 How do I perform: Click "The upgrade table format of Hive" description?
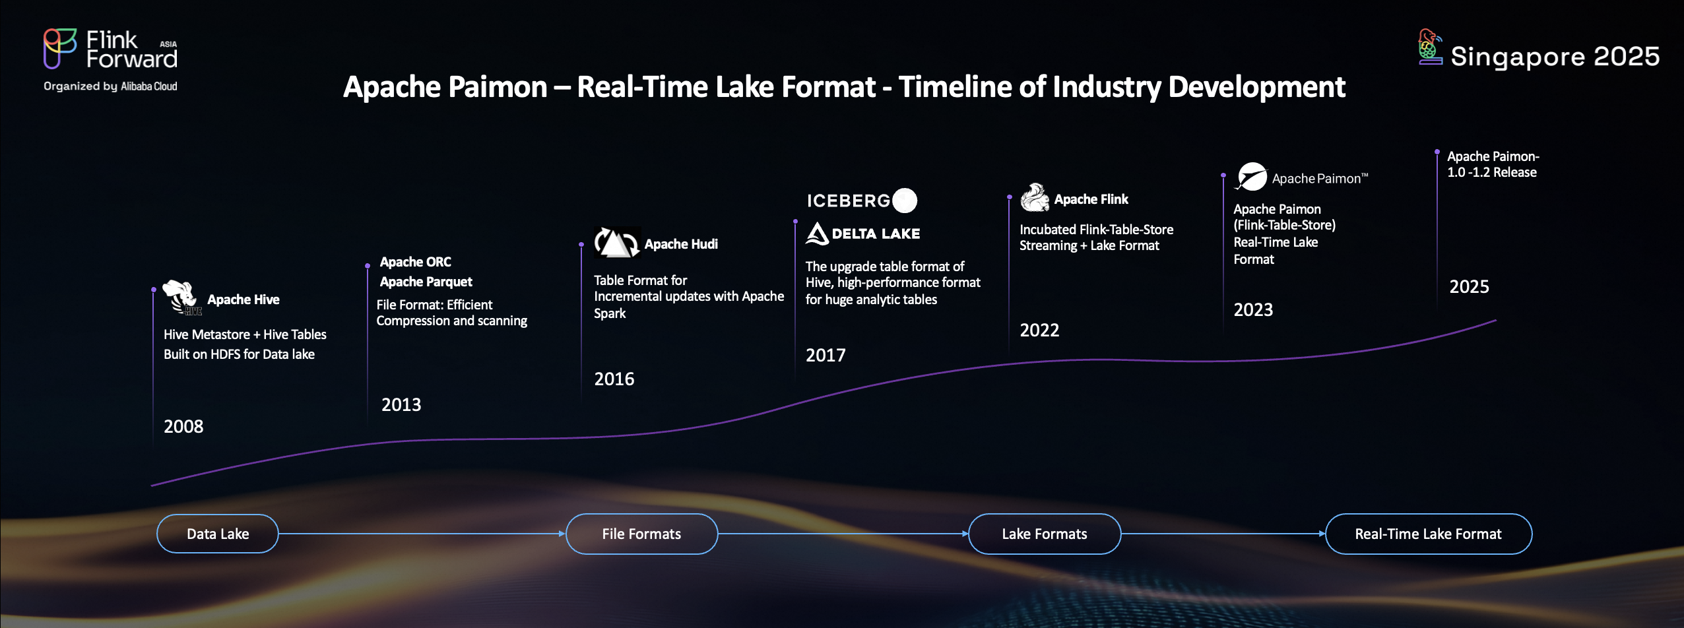[x=893, y=283]
